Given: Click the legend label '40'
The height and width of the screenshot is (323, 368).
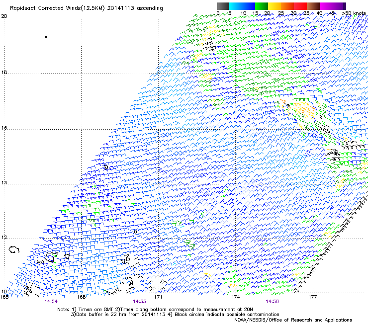Looking at the screenshot, I should (x=319, y=13).
